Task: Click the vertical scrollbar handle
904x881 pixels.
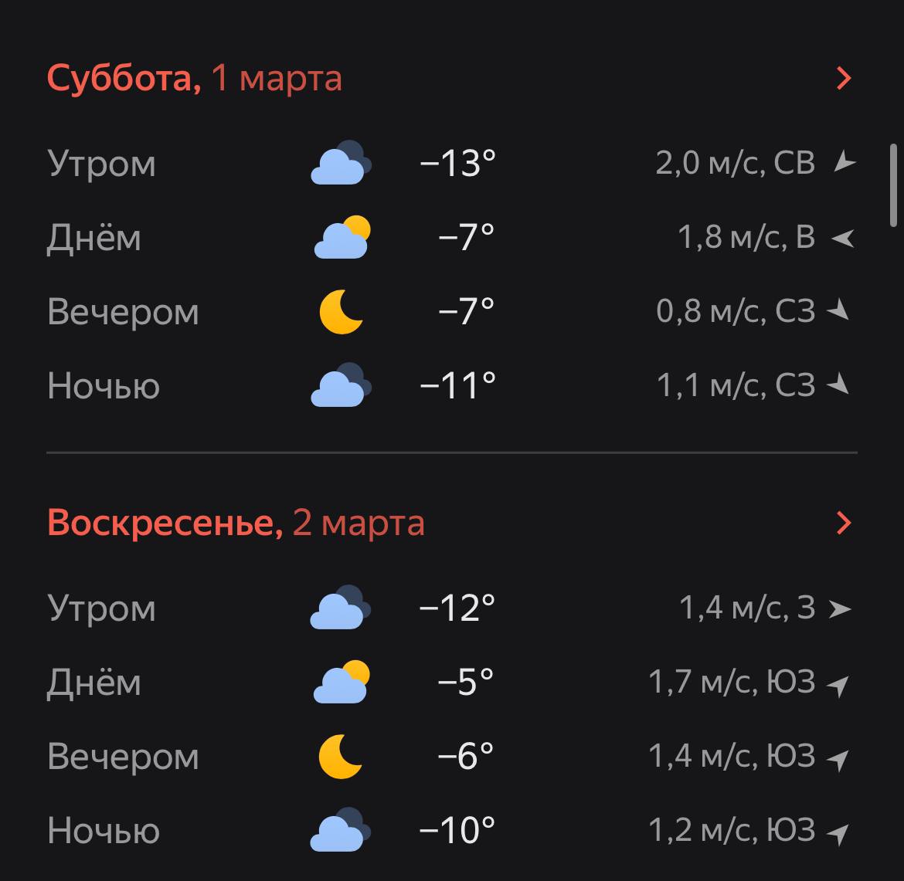Action: 893,184
